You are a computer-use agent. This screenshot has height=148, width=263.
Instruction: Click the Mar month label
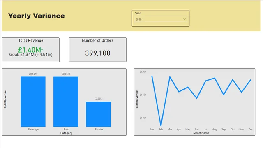170,129
